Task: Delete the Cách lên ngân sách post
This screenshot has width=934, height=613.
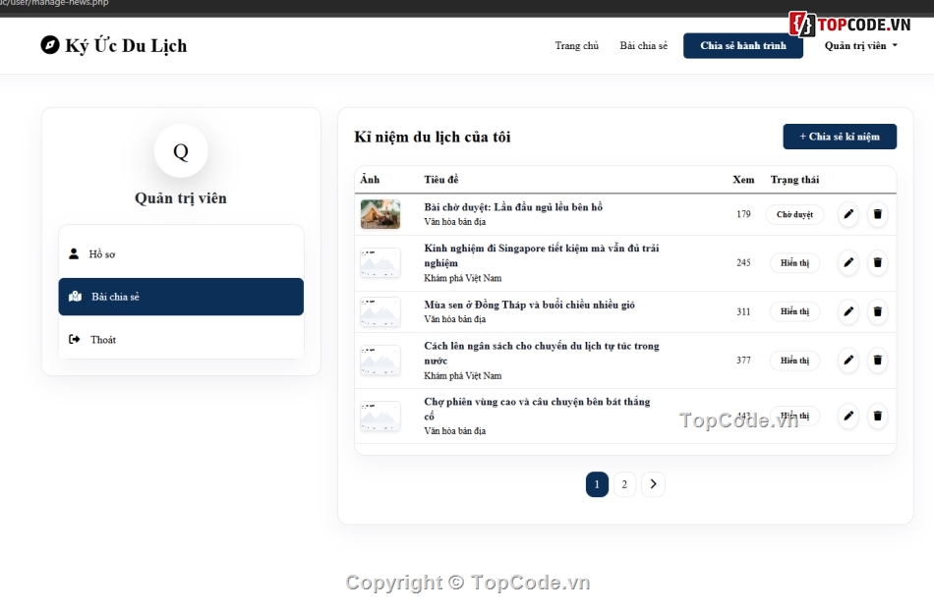Action: tap(877, 361)
